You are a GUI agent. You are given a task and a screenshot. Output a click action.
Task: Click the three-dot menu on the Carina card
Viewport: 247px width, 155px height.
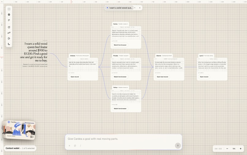tap(112, 27)
